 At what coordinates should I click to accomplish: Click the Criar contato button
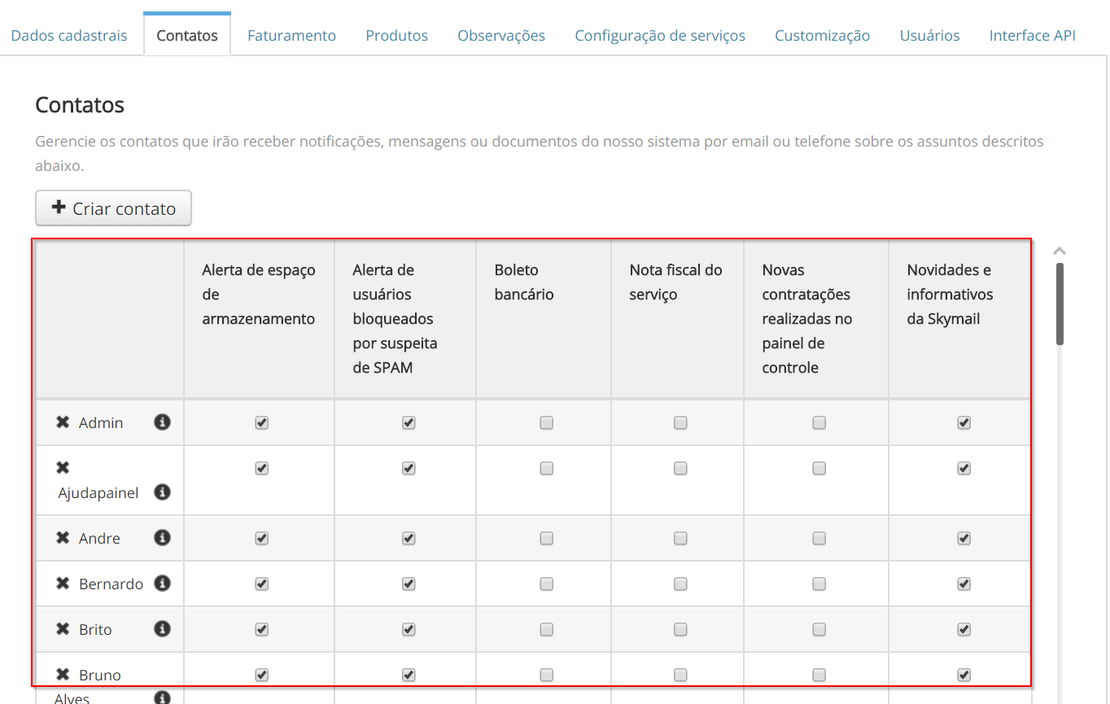113,208
